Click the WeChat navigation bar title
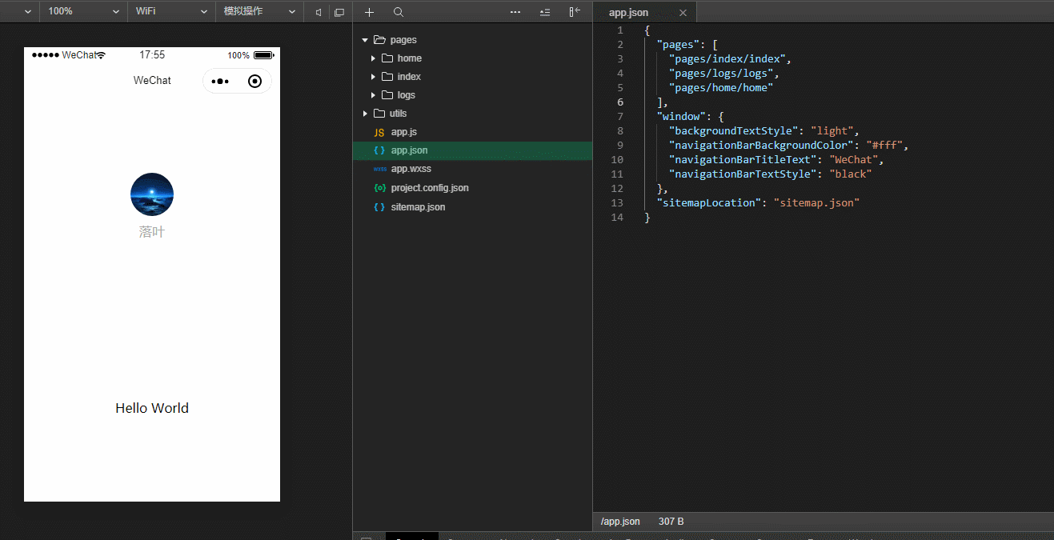 pyautogui.click(x=152, y=80)
